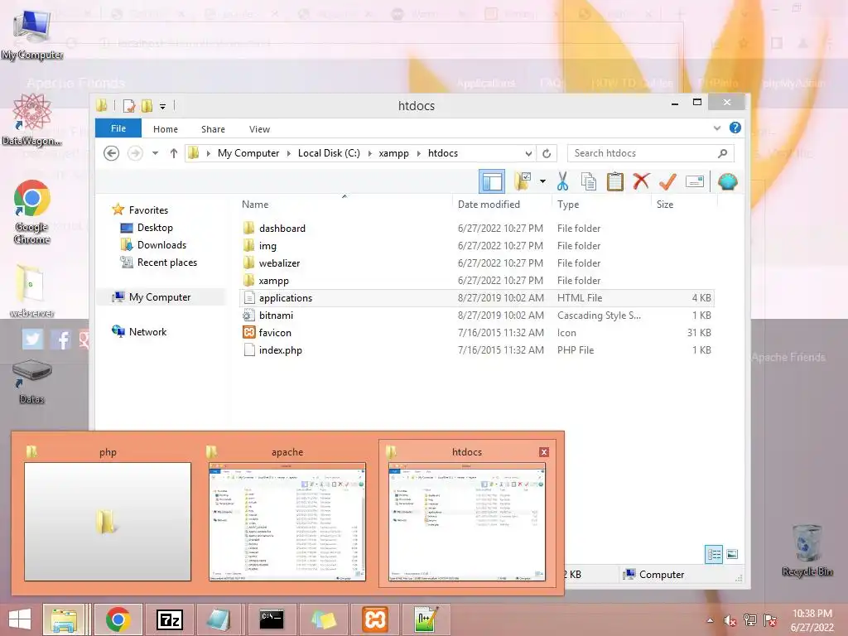Switch to Details view button in status bar
The image size is (848, 636).
714,554
